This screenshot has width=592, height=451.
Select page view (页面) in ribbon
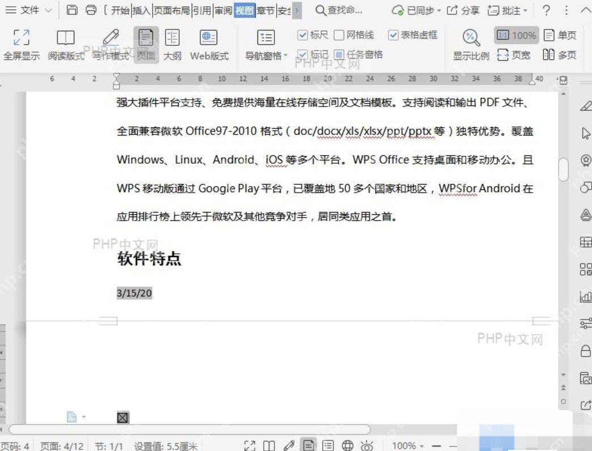(146, 45)
